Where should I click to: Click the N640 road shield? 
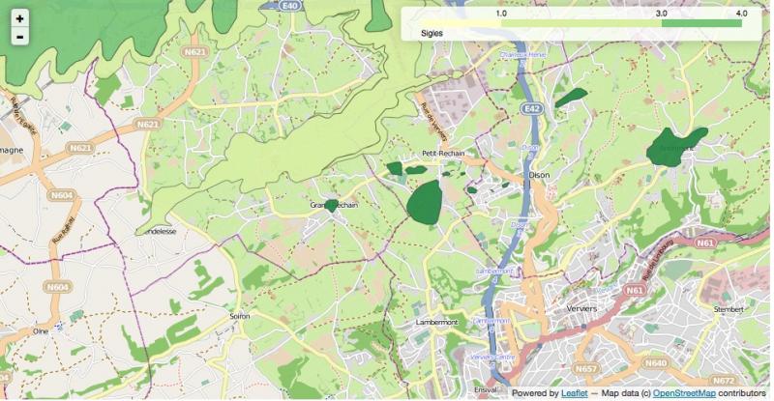click(656, 363)
